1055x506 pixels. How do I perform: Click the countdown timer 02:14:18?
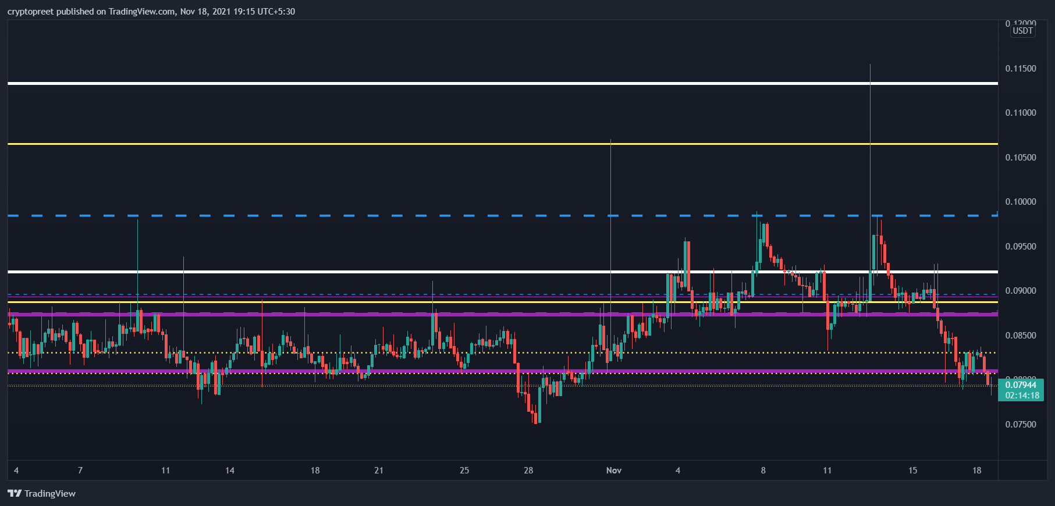[1022, 395]
